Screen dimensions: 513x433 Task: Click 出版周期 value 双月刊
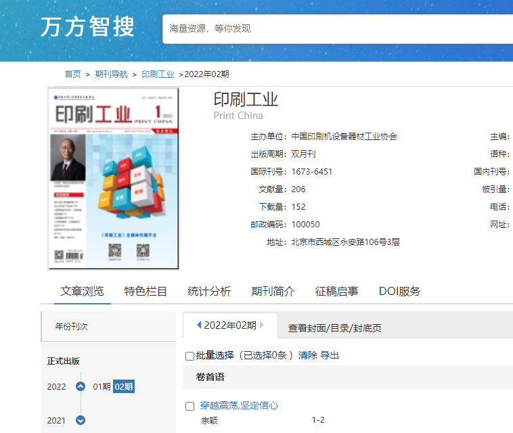[x=303, y=154]
